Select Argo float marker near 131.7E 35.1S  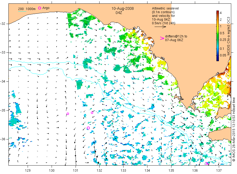click(92, 113)
